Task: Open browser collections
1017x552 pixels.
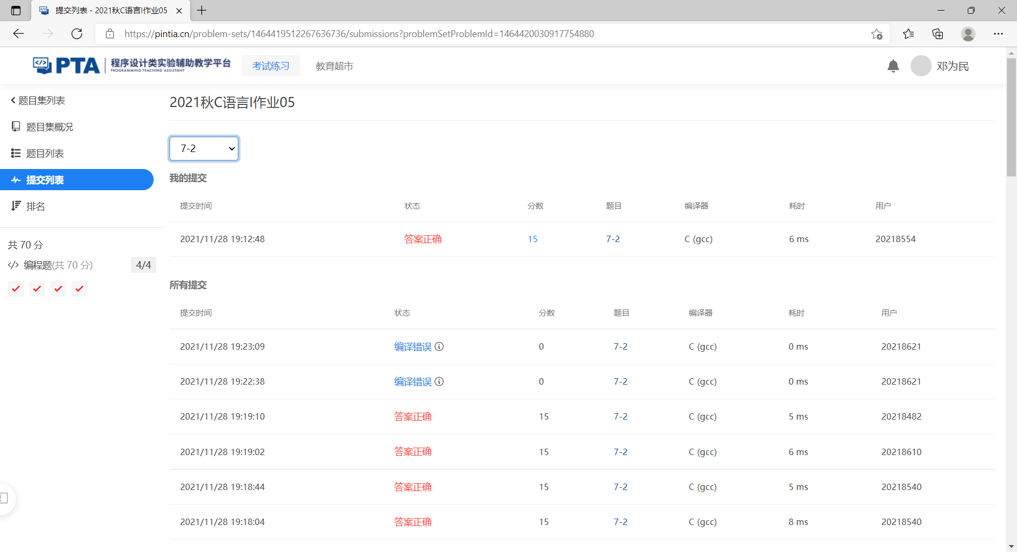Action: (938, 34)
